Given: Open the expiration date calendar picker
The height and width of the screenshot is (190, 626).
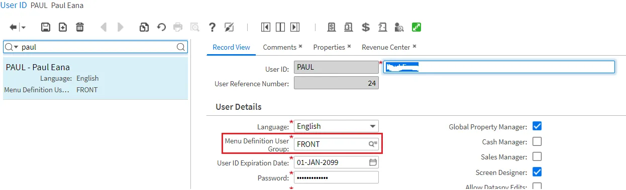Looking at the screenshot, I should [373, 162].
